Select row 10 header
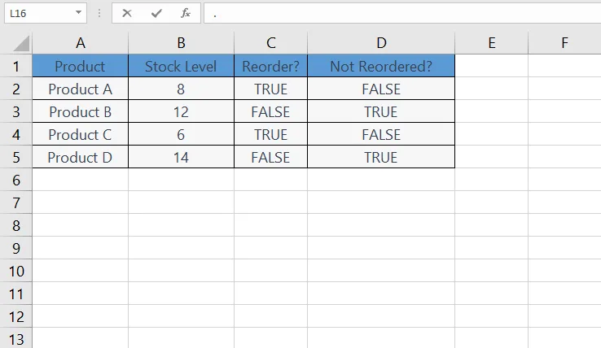 click(16, 271)
